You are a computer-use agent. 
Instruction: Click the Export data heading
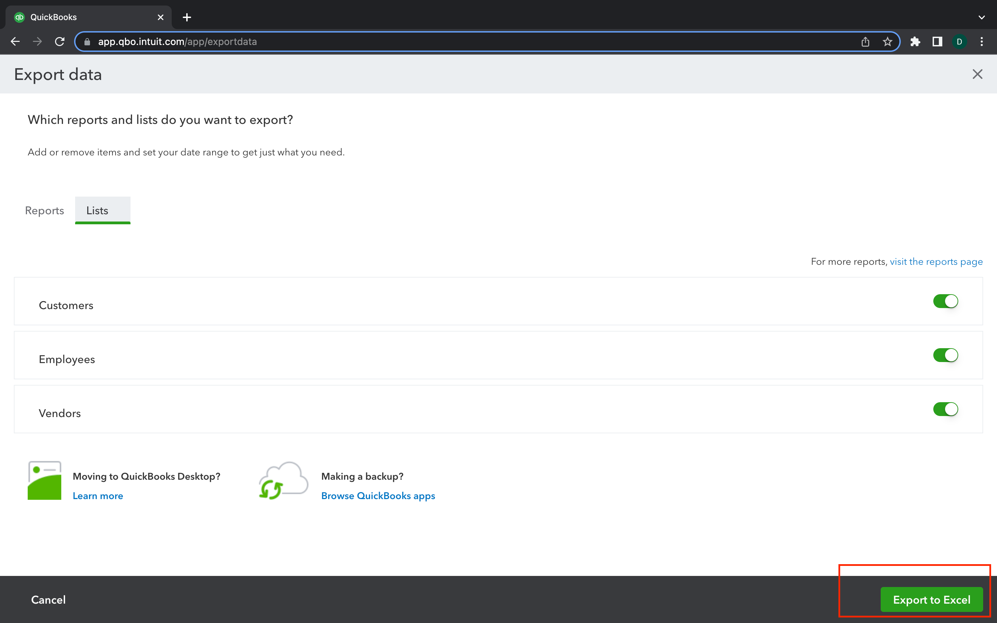click(58, 74)
